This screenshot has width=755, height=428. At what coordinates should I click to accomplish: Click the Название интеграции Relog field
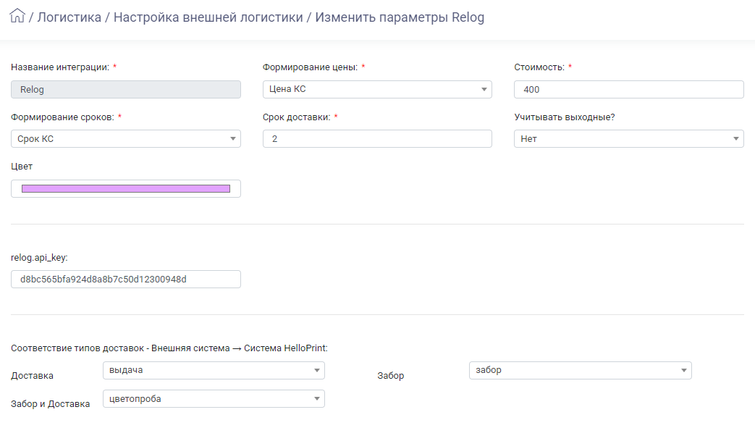click(126, 90)
